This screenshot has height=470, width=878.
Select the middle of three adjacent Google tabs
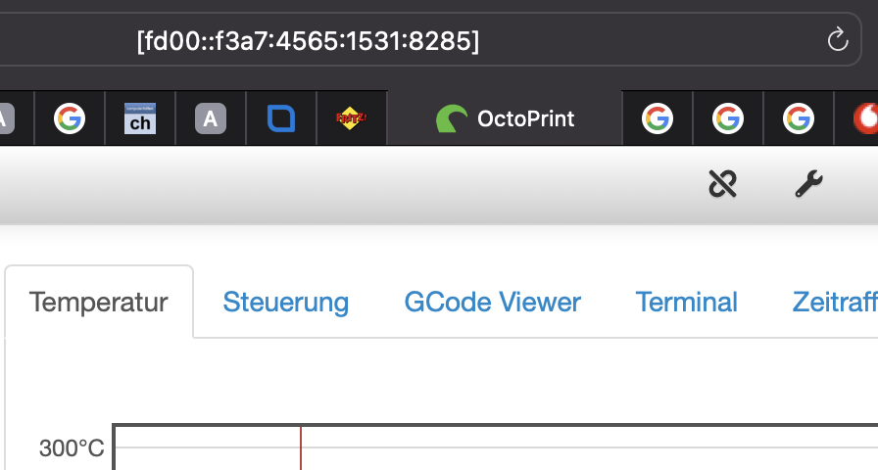click(727, 119)
